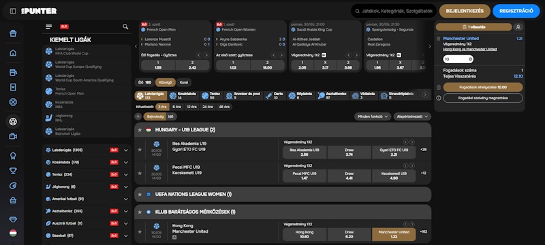Screen dimensions: 545x245
Task: Open the ticket promotions icon in sidebar
Action: (x=13, y=72)
